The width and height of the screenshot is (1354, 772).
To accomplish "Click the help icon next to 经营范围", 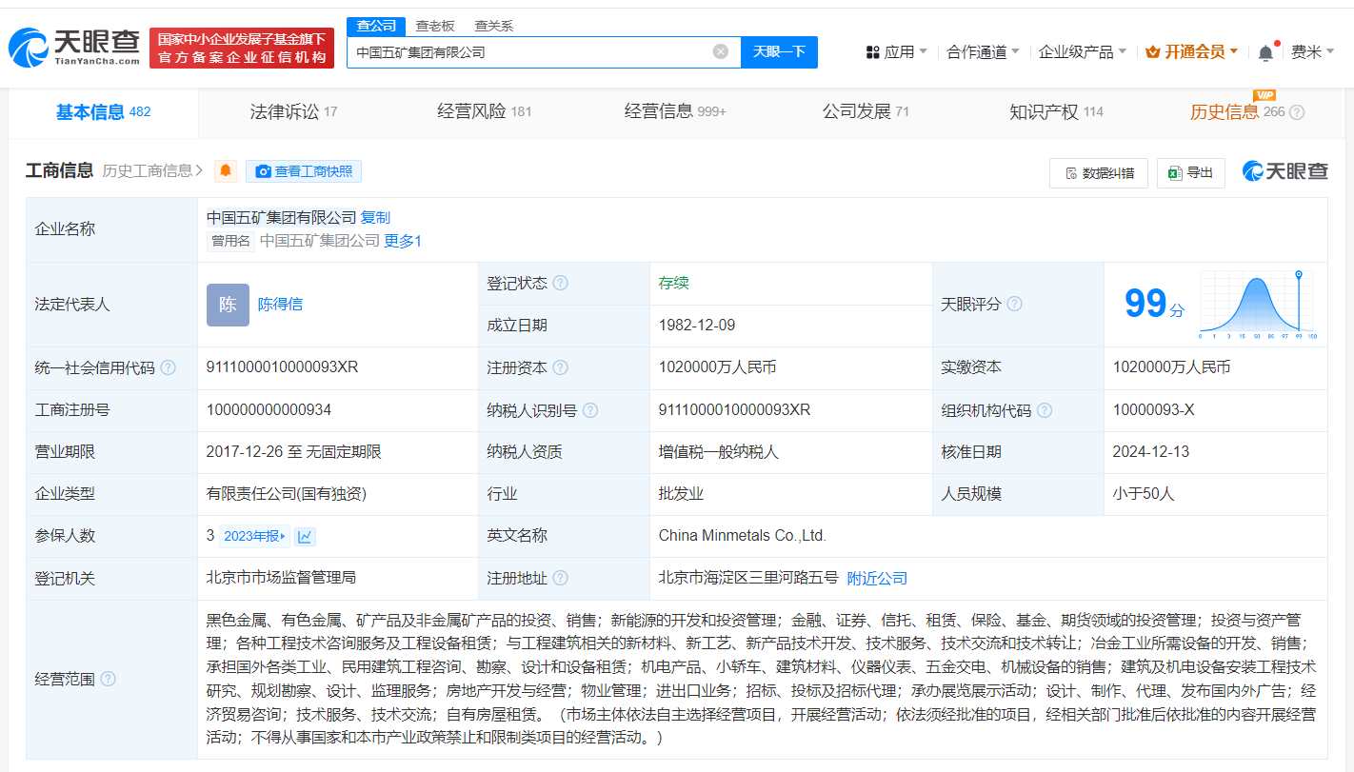I will pos(109,679).
